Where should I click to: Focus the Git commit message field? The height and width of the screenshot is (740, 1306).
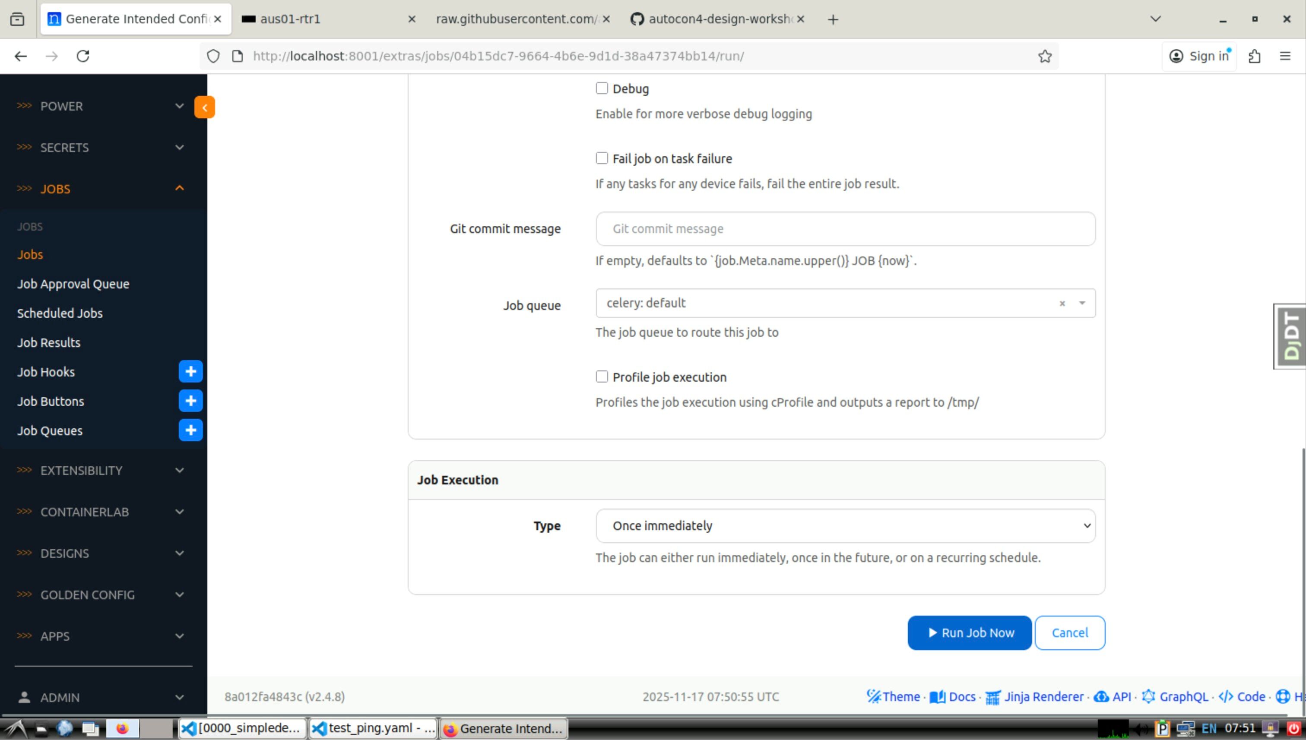(x=845, y=229)
